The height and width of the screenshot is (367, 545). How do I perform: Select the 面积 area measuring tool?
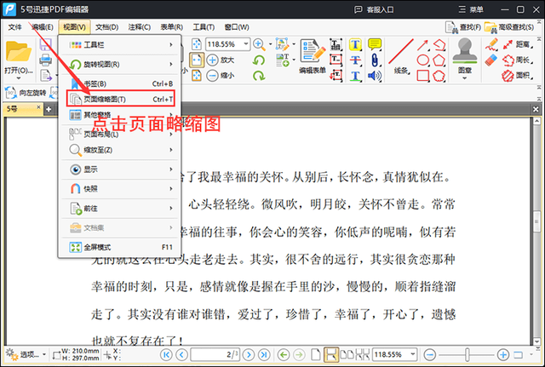pos(518,76)
